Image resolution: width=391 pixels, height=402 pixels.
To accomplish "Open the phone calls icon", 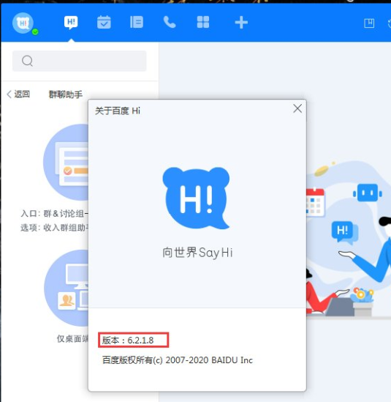I will 170,22.
